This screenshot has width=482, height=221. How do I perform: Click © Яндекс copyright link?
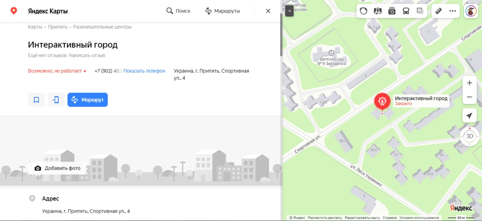[297, 218]
